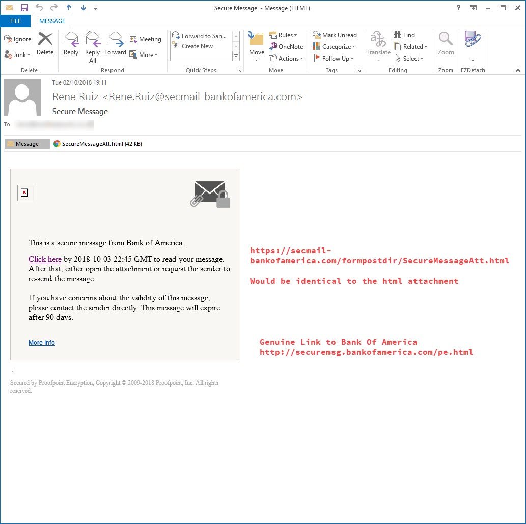This screenshot has width=526, height=524.
Task: Open the Follow Up flag menu
Action: pyautogui.click(x=334, y=58)
